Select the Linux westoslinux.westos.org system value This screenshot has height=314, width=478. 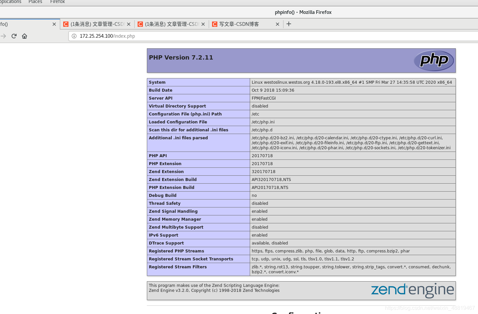[x=352, y=82]
